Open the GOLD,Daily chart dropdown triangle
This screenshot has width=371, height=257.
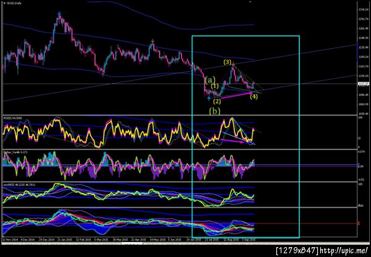(4, 3)
